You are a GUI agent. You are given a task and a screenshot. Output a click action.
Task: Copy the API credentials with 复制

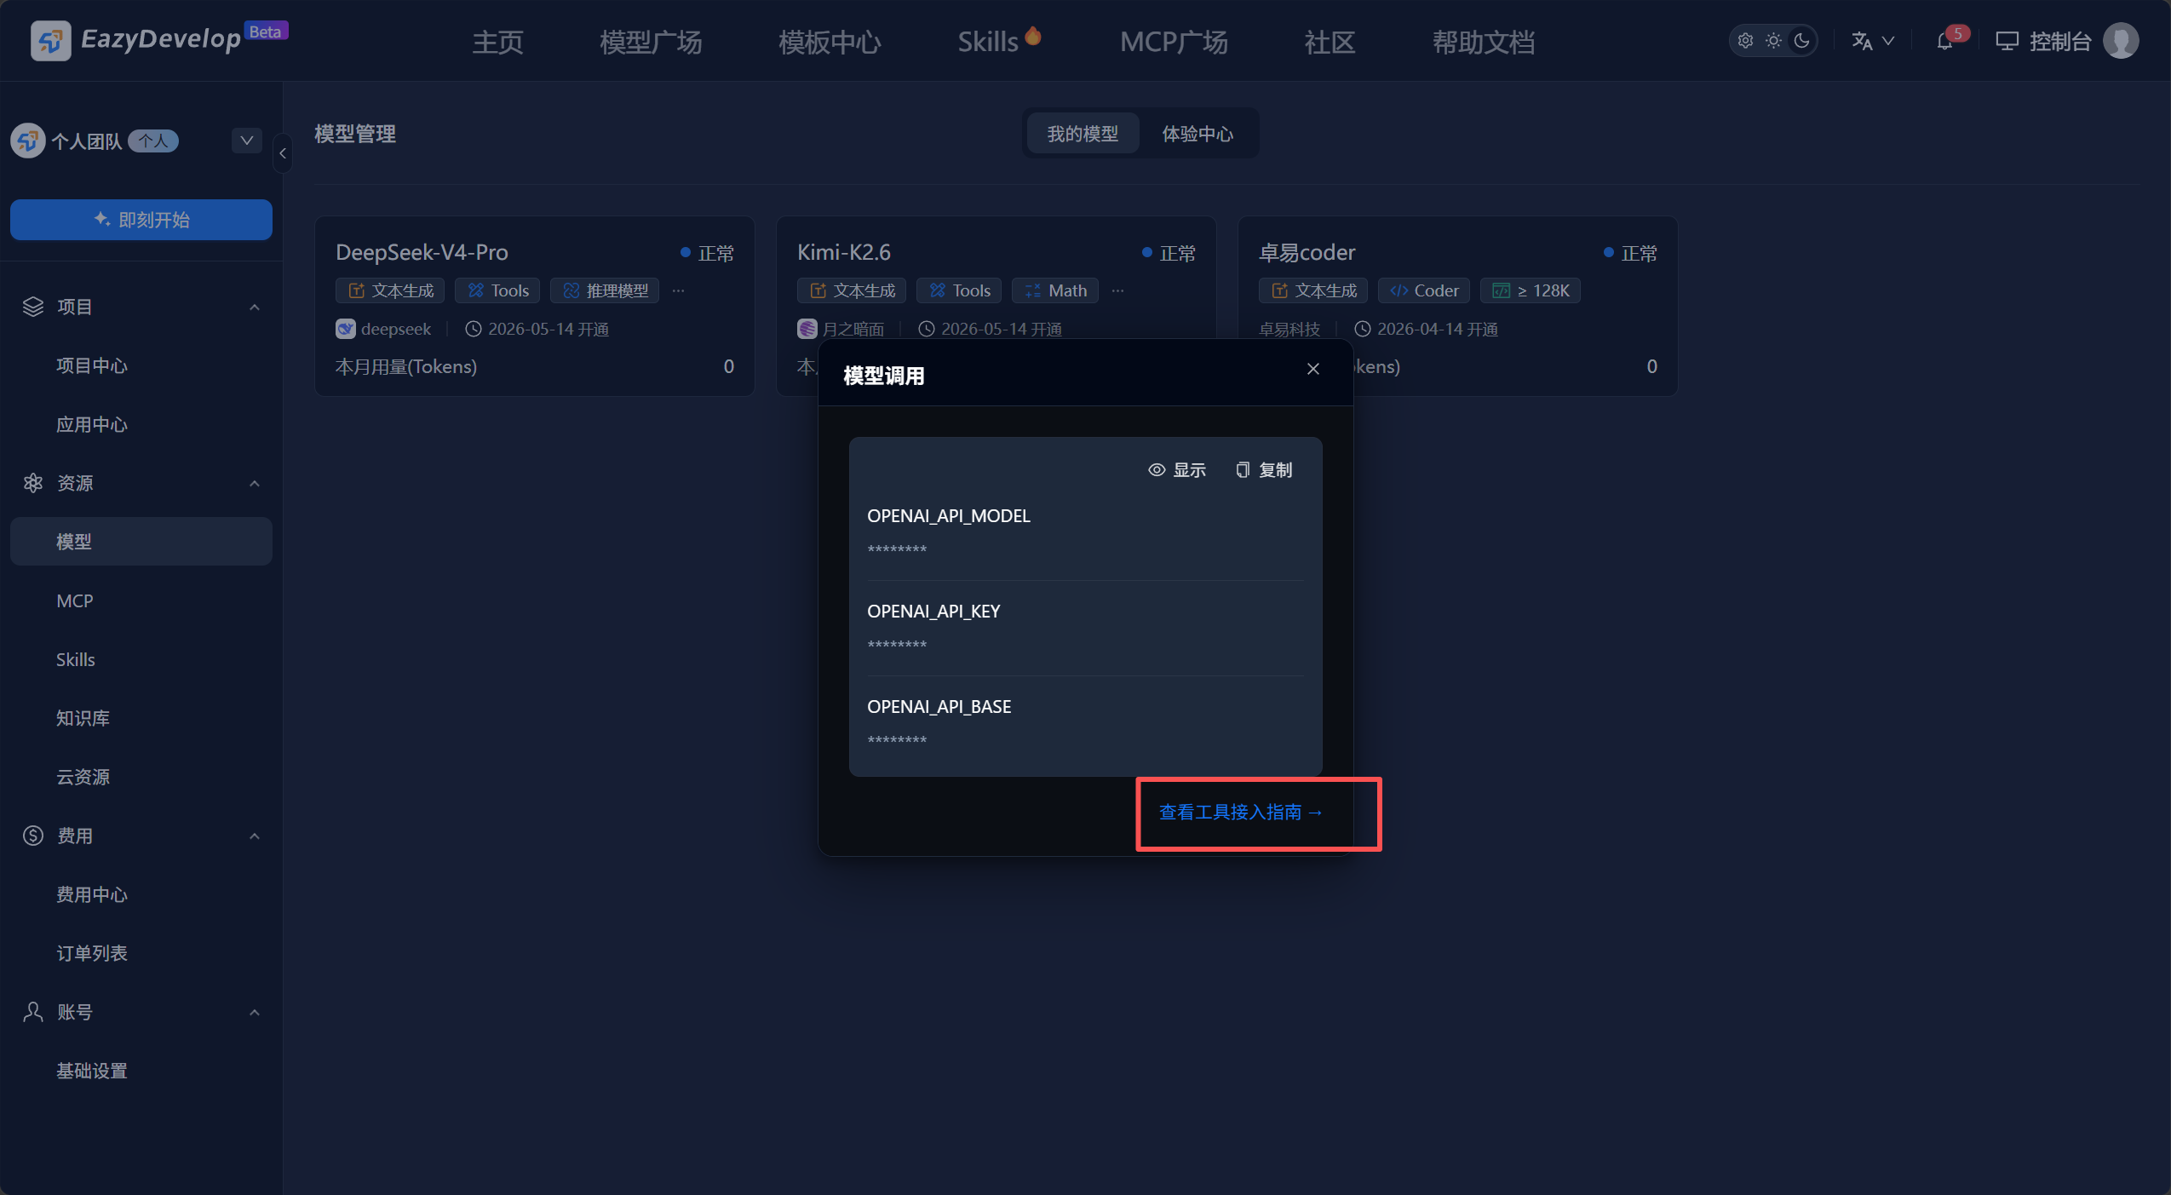click(x=1264, y=470)
